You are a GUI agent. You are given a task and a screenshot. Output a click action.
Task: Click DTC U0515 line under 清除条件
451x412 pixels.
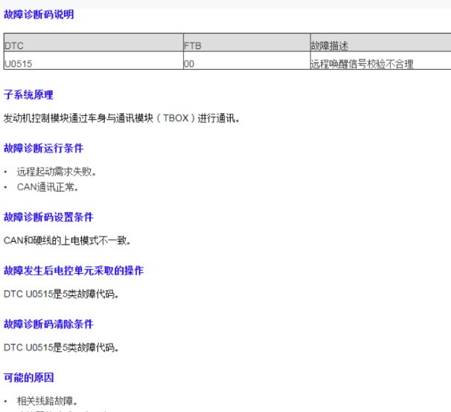coord(61,347)
